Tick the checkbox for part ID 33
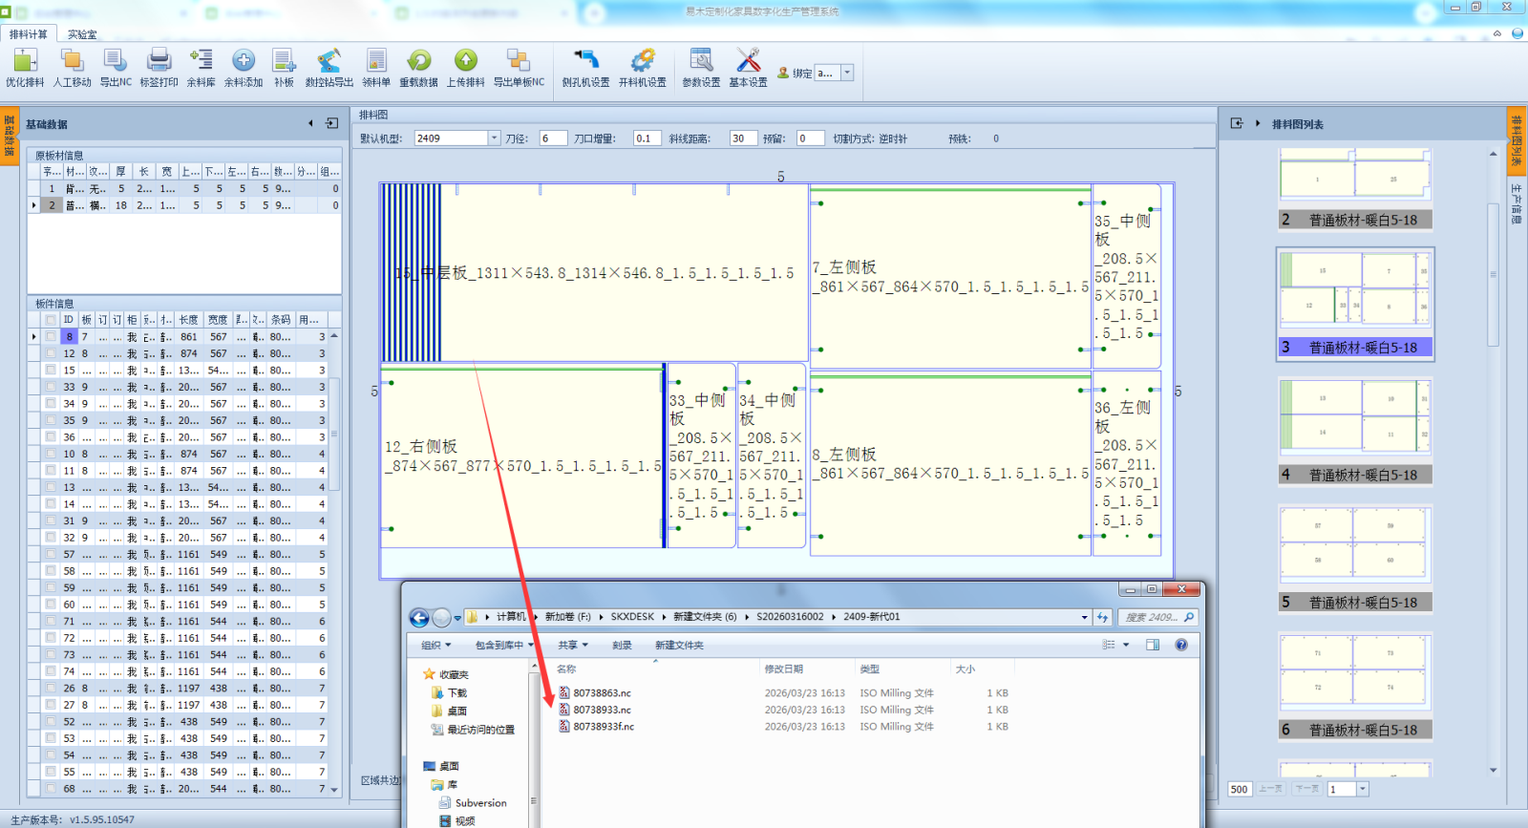Image resolution: width=1528 pixels, height=828 pixels. [51, 387]
